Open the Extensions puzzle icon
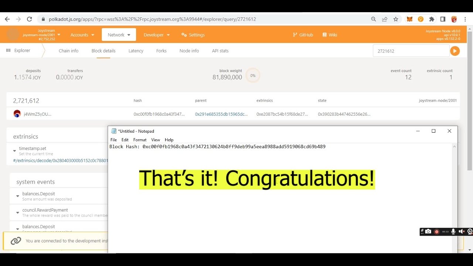The image size is (473, 266). [x=432, y=19]
